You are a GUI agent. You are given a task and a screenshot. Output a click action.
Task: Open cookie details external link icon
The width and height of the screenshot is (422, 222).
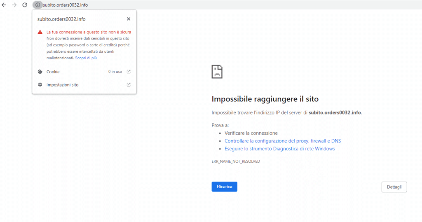[129, 72]
